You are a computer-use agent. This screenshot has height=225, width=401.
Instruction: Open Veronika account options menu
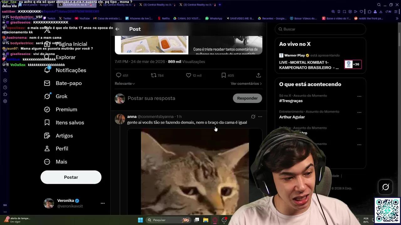tap(102, 203)
